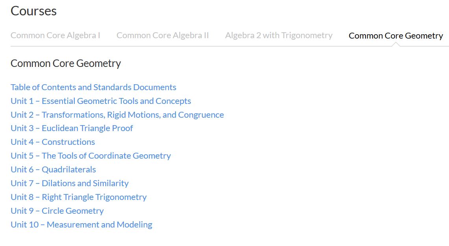Click the Courses page heading
The width and height of the screenshot is (449, 246).
coord(33,11)
